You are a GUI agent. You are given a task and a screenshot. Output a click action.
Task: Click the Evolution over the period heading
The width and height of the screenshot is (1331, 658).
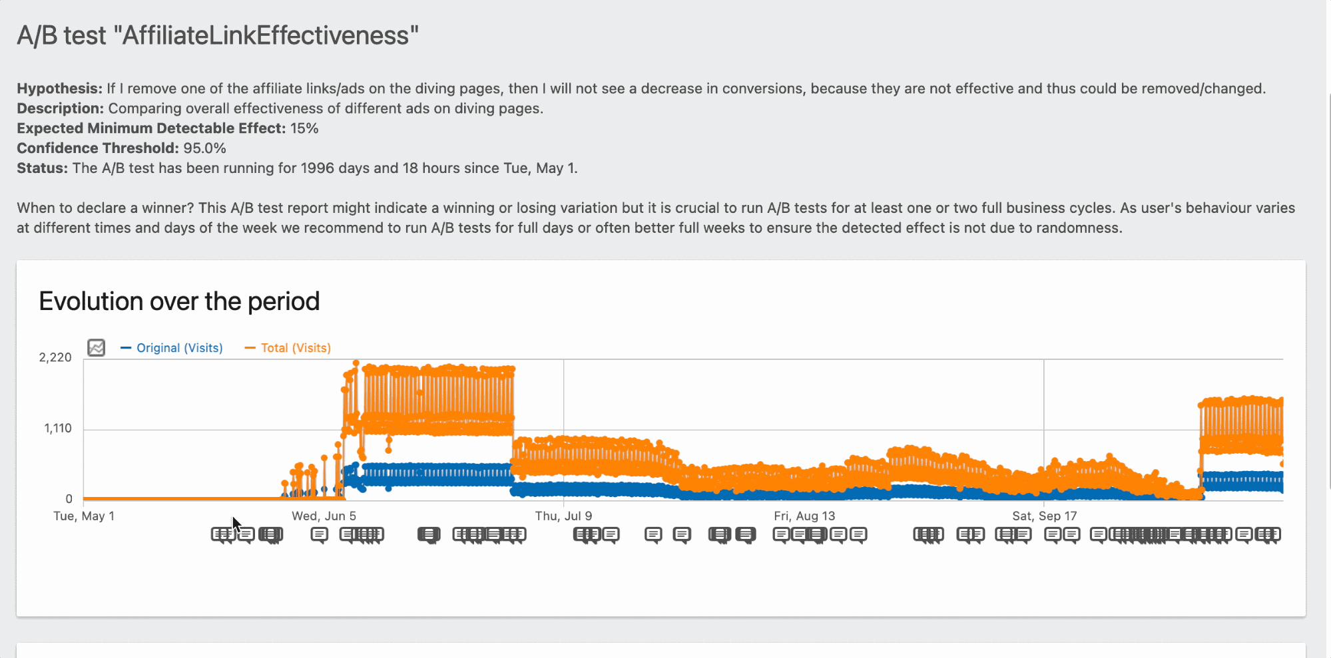[x=179, y=301]
